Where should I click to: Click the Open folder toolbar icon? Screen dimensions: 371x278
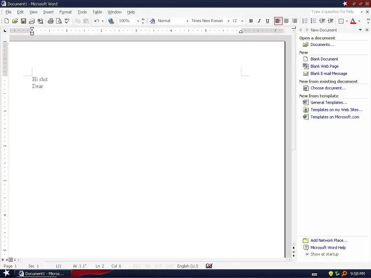point(15,21)
